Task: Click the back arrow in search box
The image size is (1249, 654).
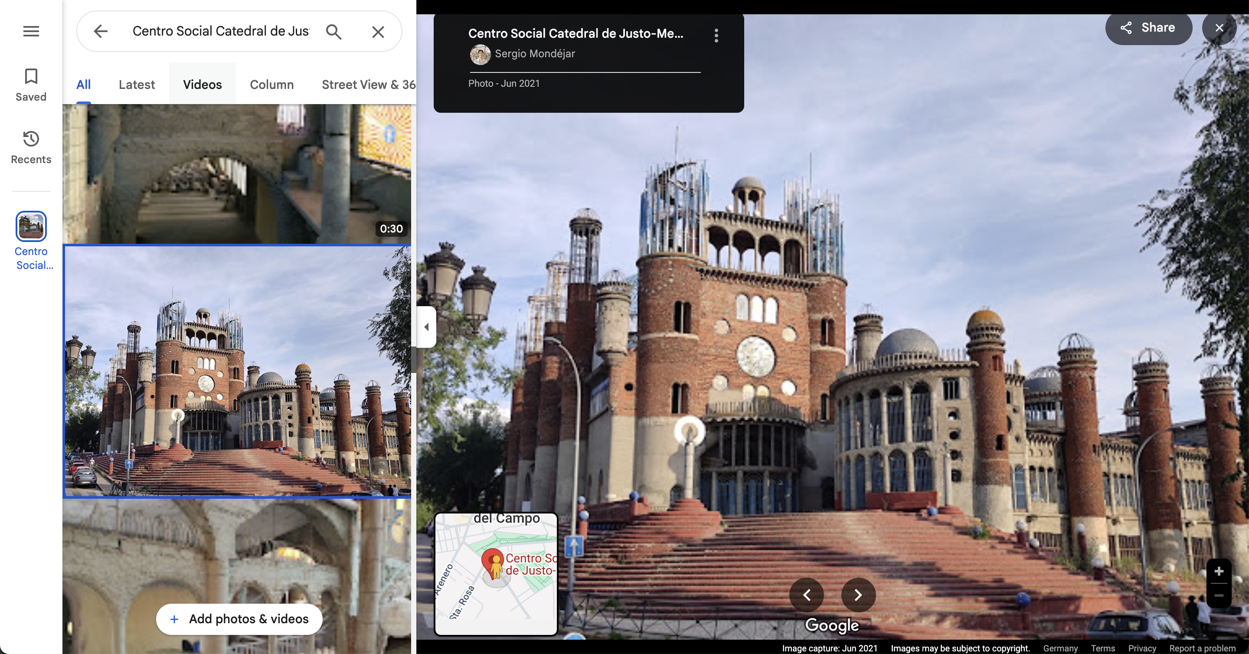Action: [100, 32]
